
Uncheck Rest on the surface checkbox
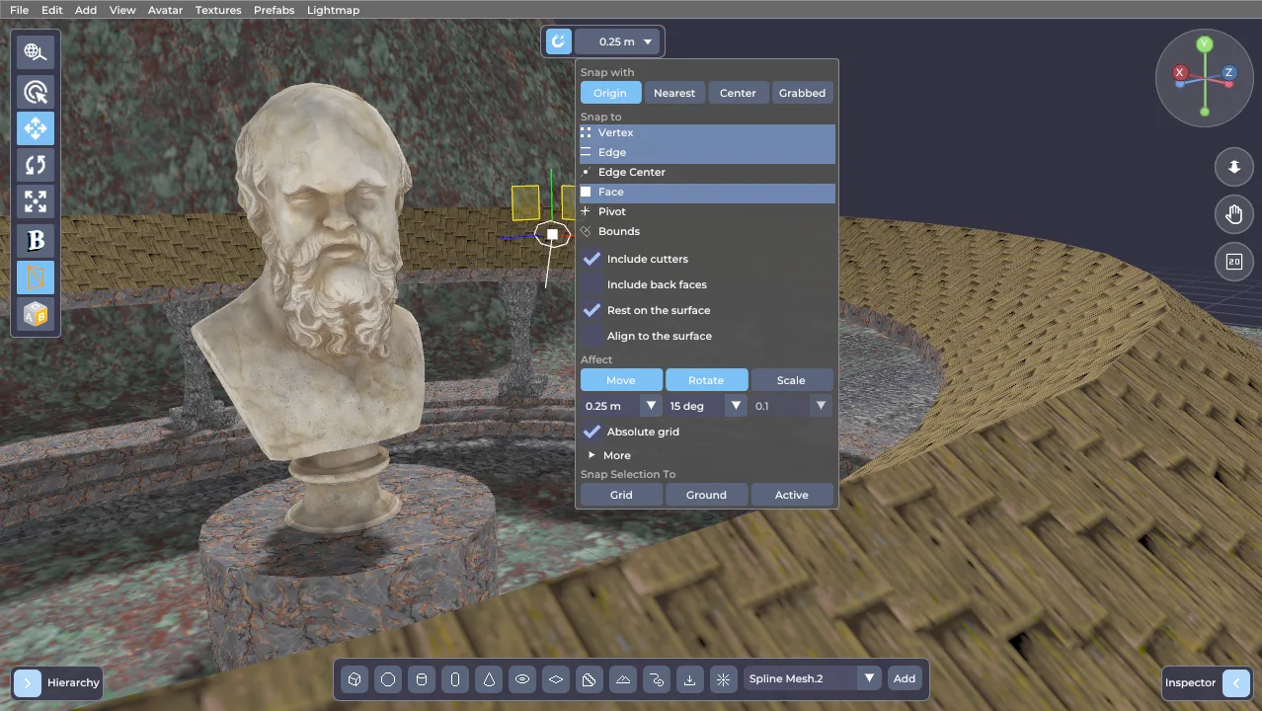click(x=592, y=310)
